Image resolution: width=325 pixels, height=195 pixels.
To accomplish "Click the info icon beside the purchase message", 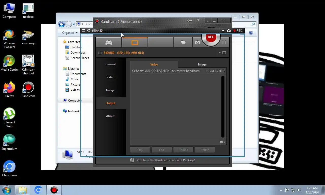I will tap(132, 160).
